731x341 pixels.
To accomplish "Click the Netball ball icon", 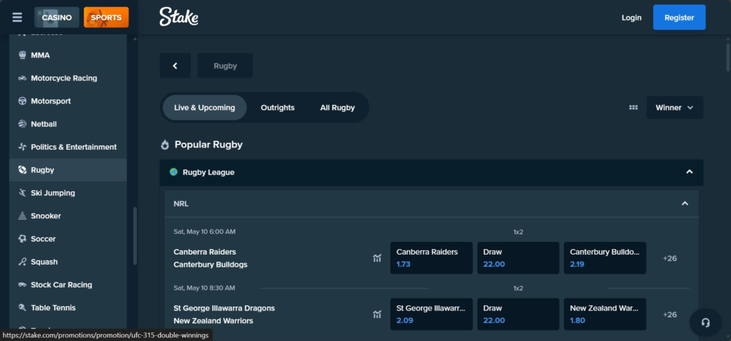I will (22, 124).
